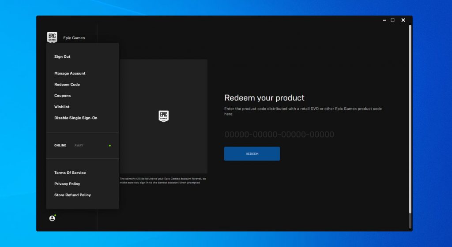The image size is (452, 247).
Task: Select Sign Out from the account menu
Action: 62,57
